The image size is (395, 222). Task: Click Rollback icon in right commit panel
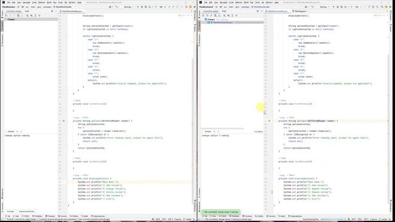(207, 15)
